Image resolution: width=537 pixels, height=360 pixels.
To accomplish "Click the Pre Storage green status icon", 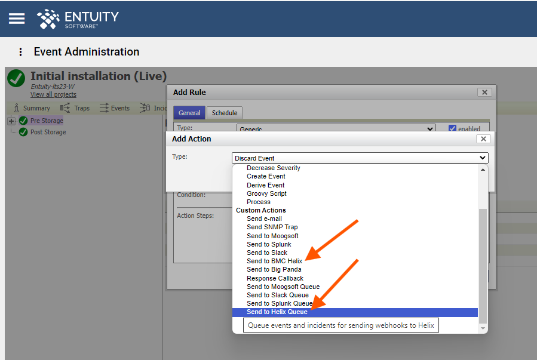I will 23,121.
